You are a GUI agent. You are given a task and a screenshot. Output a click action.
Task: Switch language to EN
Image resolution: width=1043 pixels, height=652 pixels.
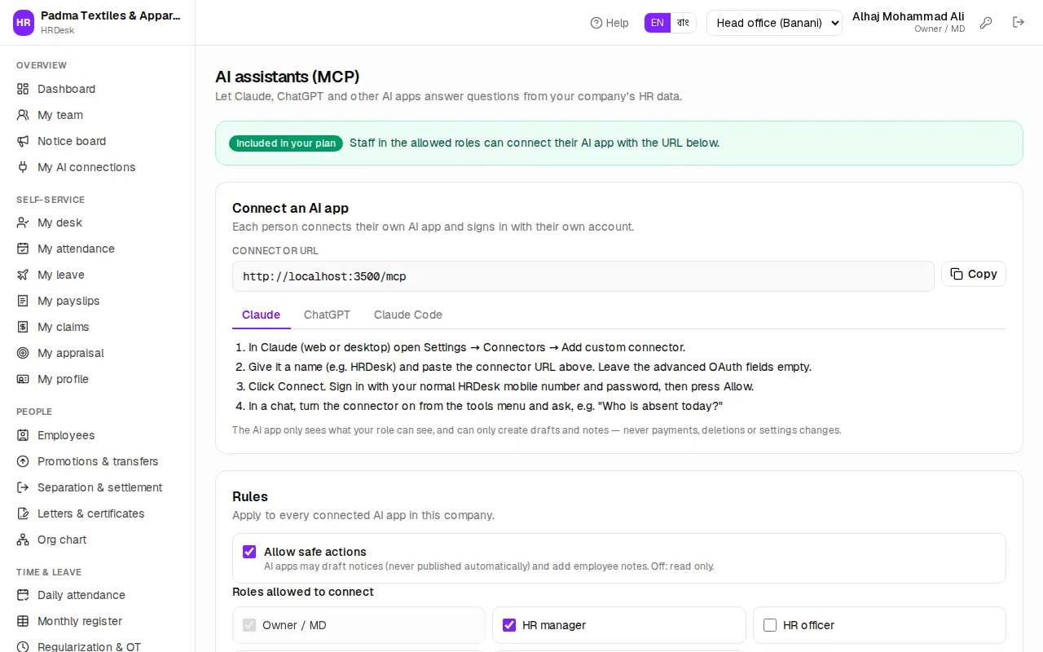click(x=658, y=23)
